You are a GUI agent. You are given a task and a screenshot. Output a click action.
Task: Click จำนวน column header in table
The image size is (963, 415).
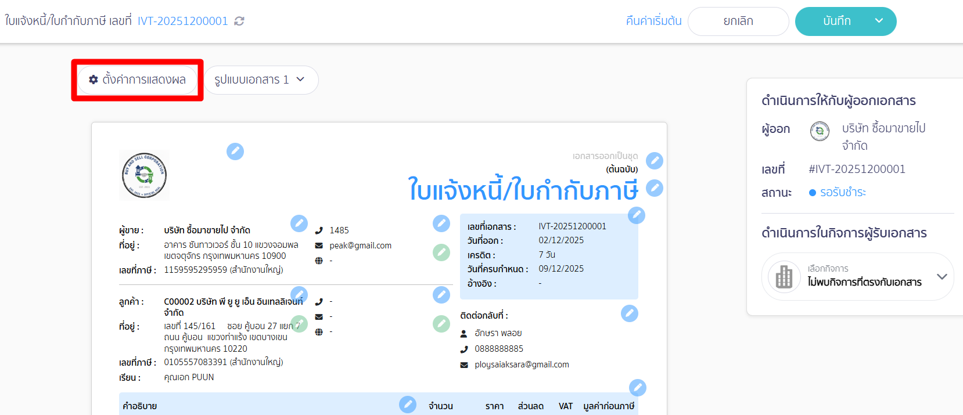click(441, 406)
